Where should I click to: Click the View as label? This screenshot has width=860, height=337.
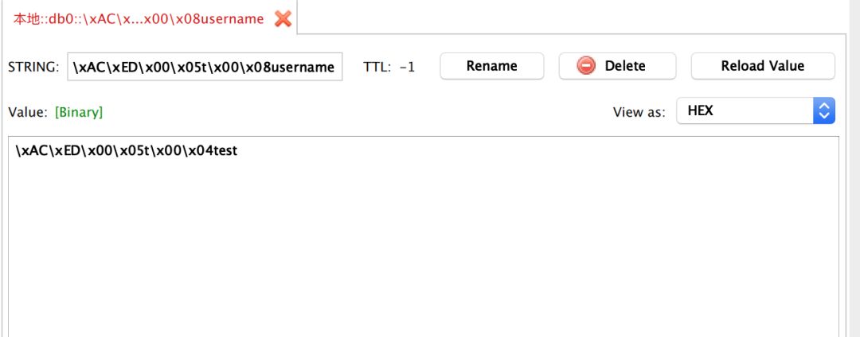coord(639,112)
